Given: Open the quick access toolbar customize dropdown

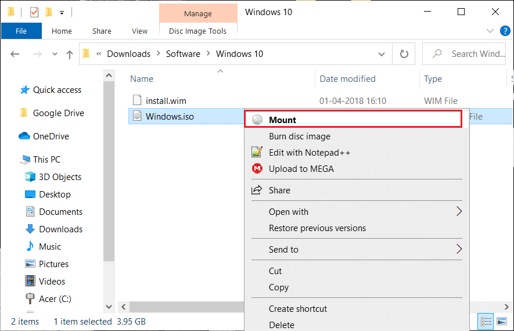Looking at the screenshot, I should (62, 12).
